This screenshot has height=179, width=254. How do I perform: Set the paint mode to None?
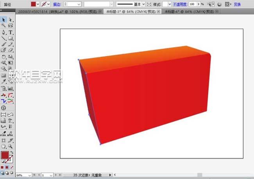[x=12, y=167]
